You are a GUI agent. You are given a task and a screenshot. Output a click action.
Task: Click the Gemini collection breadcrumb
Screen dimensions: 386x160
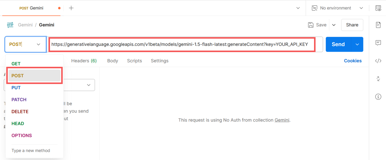click(25, 25)
